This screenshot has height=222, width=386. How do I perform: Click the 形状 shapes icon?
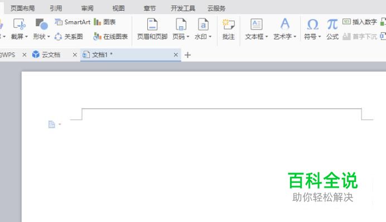pos(41,24)
